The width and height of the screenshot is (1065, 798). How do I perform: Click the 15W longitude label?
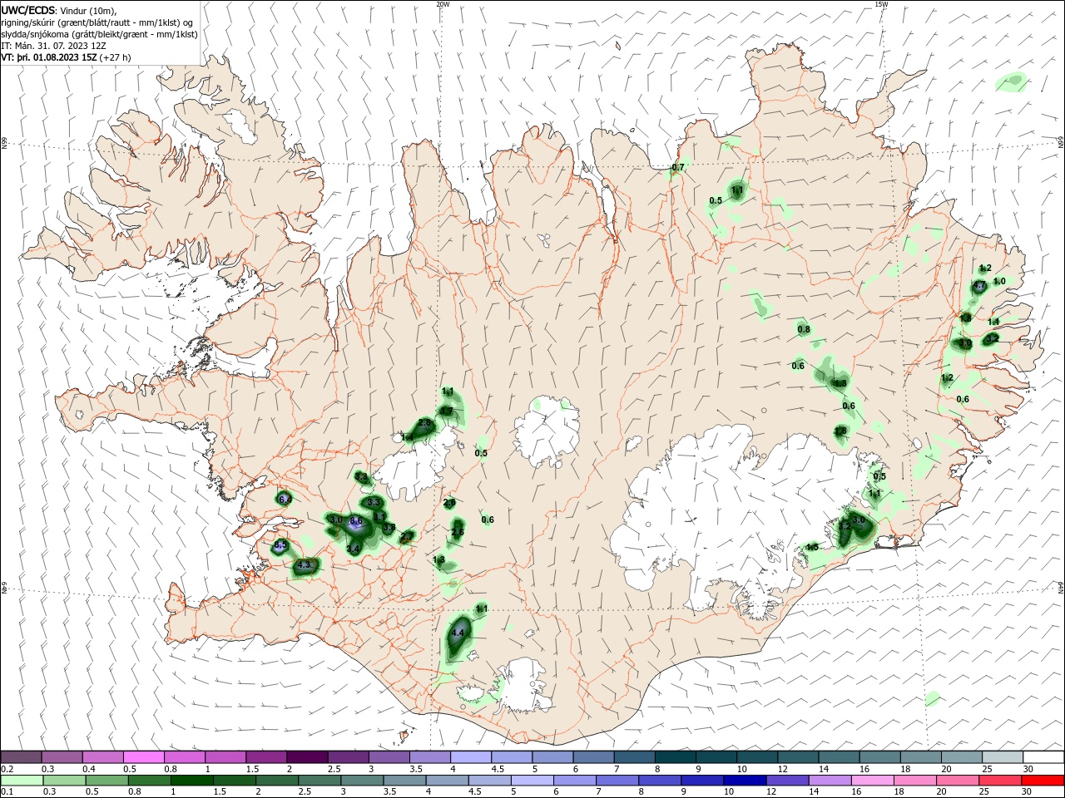pyautogui.click(x=881, y=4)
